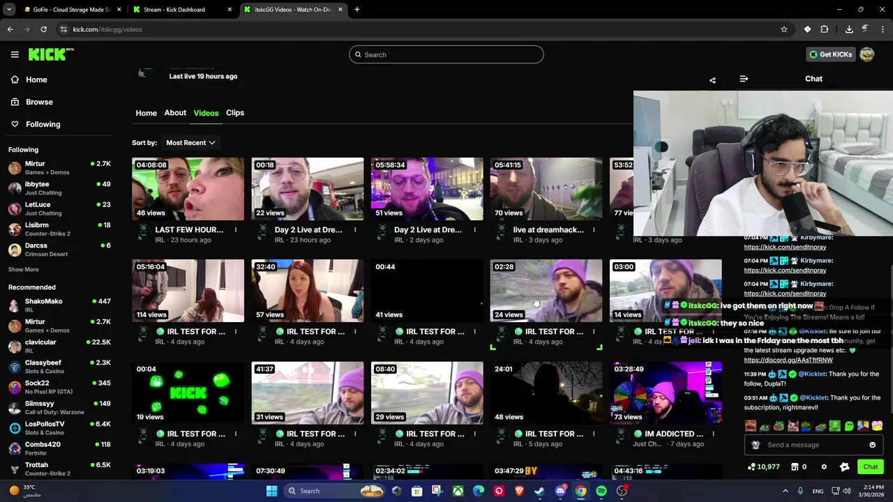Open ShakoMako in Recommended list
This screenshot has width=893, height=502.
pyautogui.click(x=59, y=305)
